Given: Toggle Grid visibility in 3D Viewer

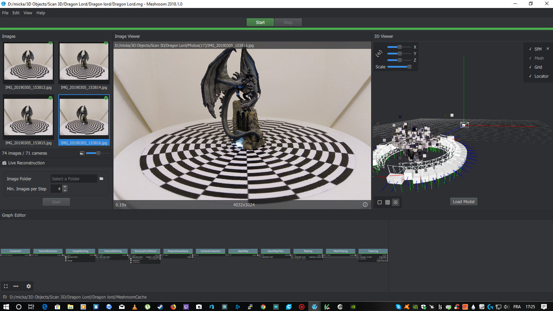Looking at the screenshot, I should 530,67.
